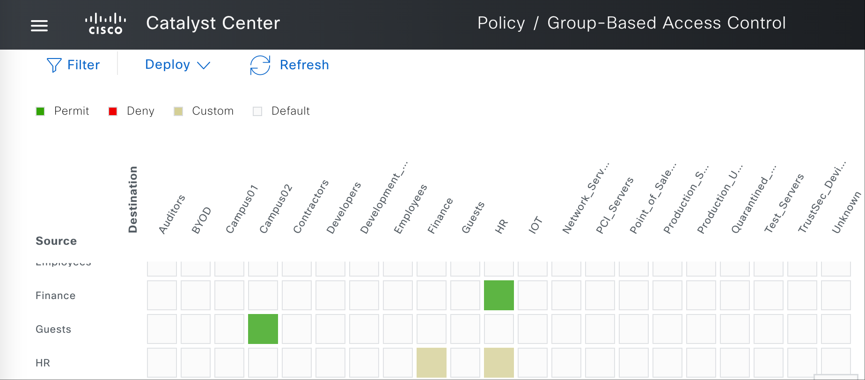The height and width of the screenshot is (380, 865).
Task: Click the HR destination column header
Action: click(x=501, y=227)
